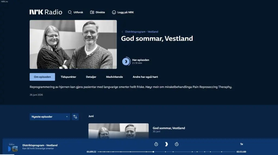Switch to the Detaljer tab
278x155 pixels.
(91, 77)
